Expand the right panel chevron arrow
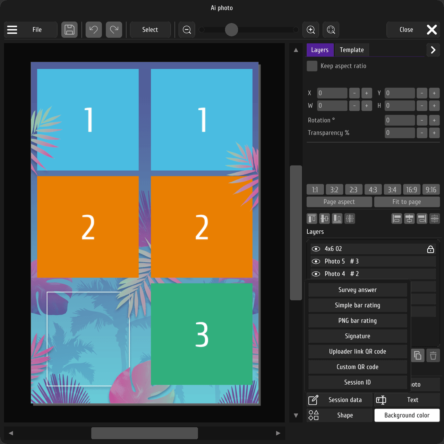This screenshot has height=444, width=444. [x=433, y=50]
